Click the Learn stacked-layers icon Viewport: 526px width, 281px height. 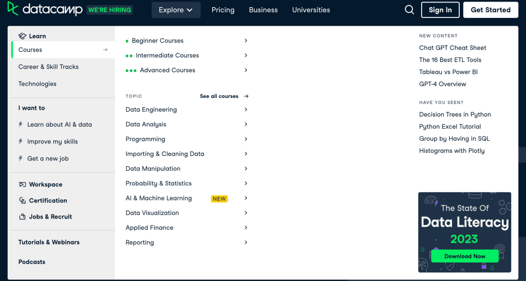pyautogui.click(x=23, y=36)
